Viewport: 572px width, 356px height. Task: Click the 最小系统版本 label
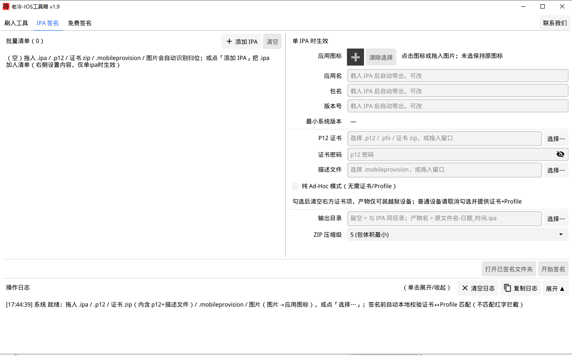[x=324, y=121]
